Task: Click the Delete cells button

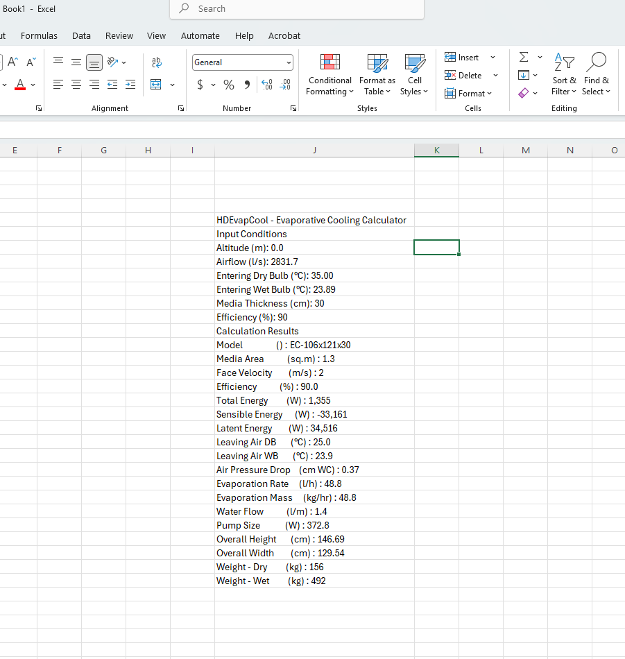Action: click(x=463, y=75)
